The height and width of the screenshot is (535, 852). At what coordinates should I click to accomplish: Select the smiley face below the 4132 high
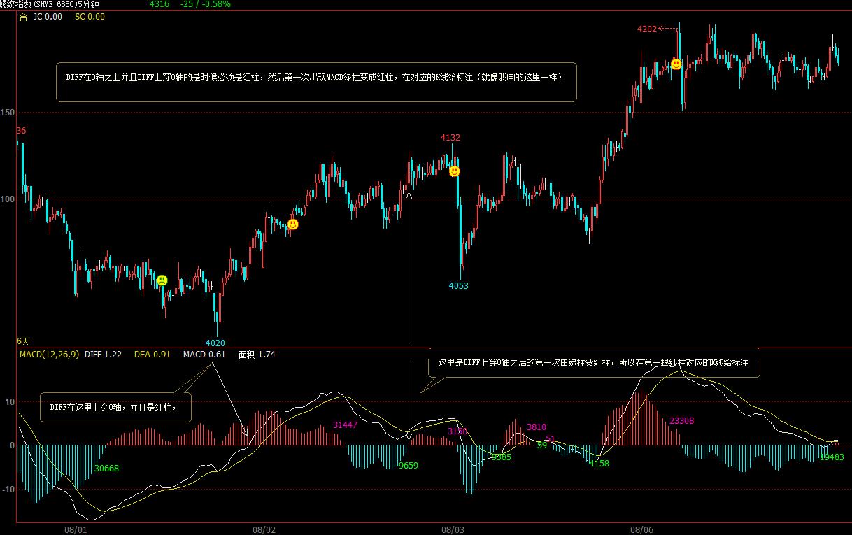click(454, 171)
